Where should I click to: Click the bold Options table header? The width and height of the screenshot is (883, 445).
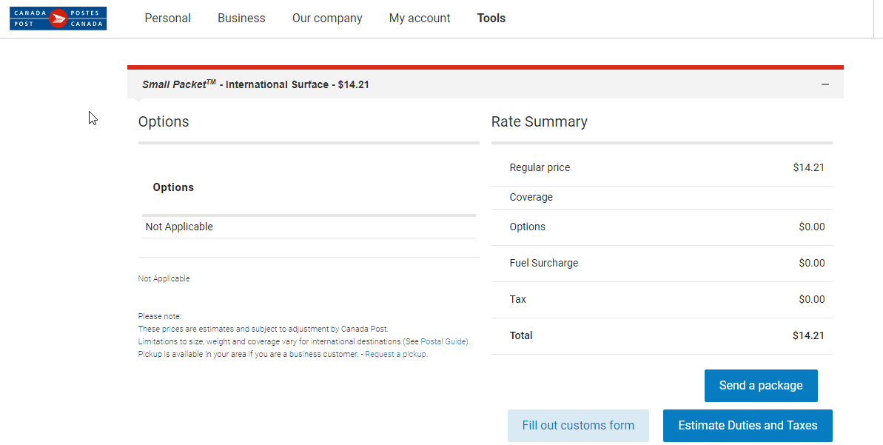tap(173, 187)
